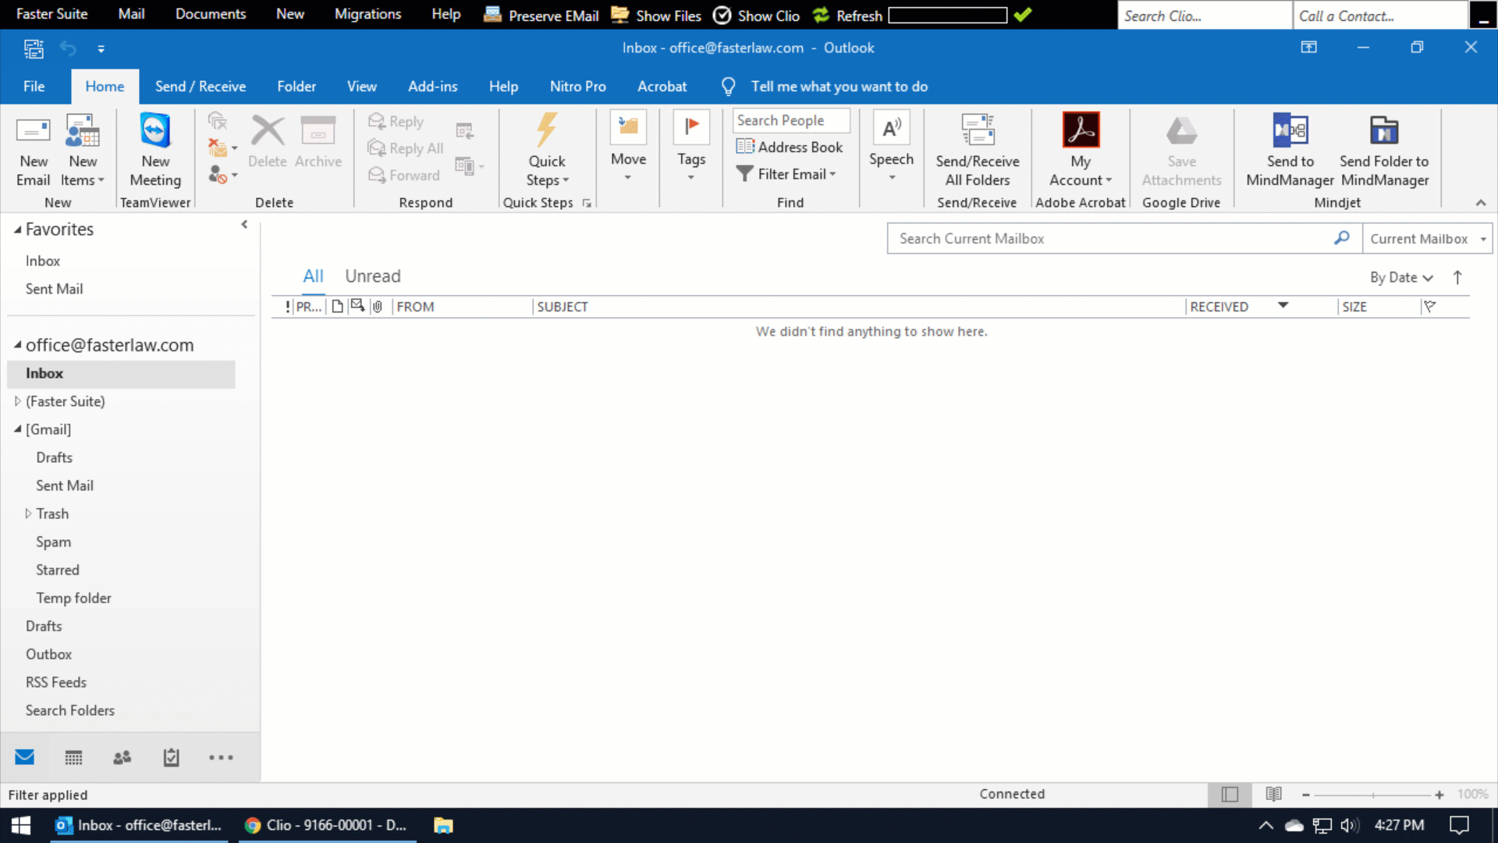Click the Reply All button
This screenshot has height=843, width=1498.
[x=406, y=148]
